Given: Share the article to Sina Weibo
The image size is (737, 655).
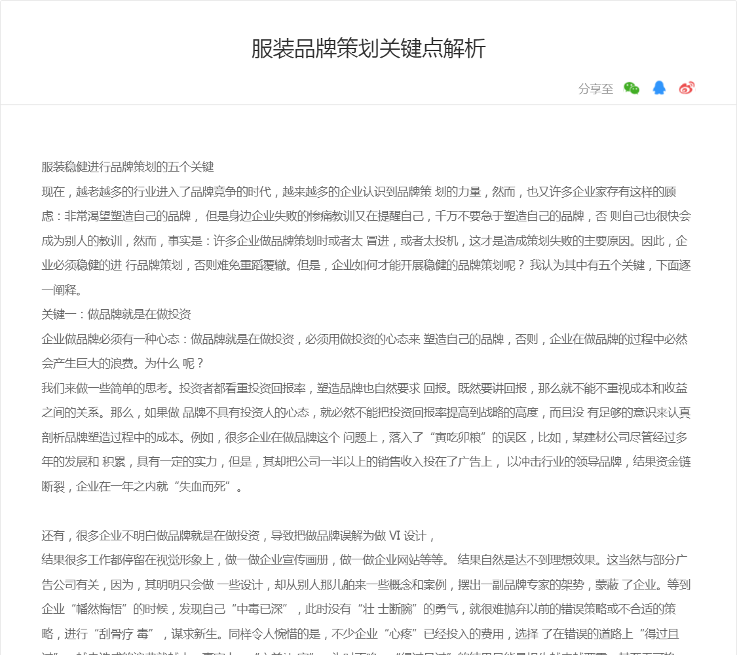Looking at the screenshot, I should click(x=687, y=88).
